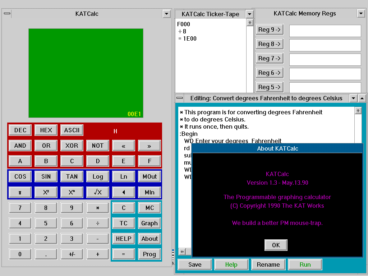Screen dimensions: 368x276
Task: Tap hex digit D key
Action: coord(98,161)
